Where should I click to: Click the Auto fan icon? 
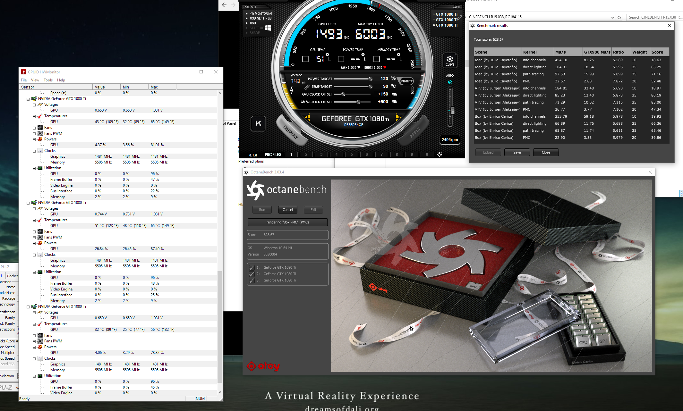click(450, 82)
